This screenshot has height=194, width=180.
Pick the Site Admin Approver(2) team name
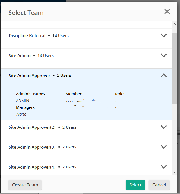32,127
